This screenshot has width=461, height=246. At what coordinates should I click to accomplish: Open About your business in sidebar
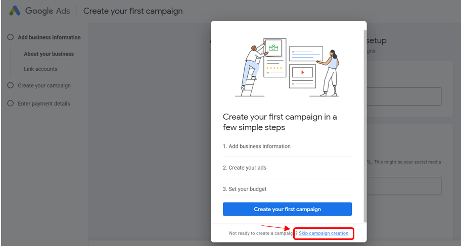pyautogui.click(x=49, y=54)
